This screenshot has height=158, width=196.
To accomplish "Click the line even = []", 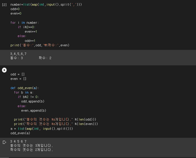I will [18, 79].
